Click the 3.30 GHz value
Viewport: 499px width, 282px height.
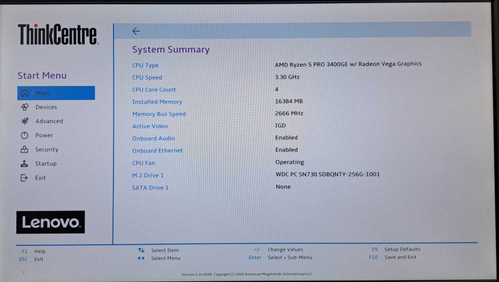(287, 77)
